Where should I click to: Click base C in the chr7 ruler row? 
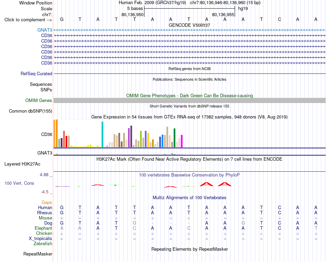pyautogui.click(x=279, y=19)
